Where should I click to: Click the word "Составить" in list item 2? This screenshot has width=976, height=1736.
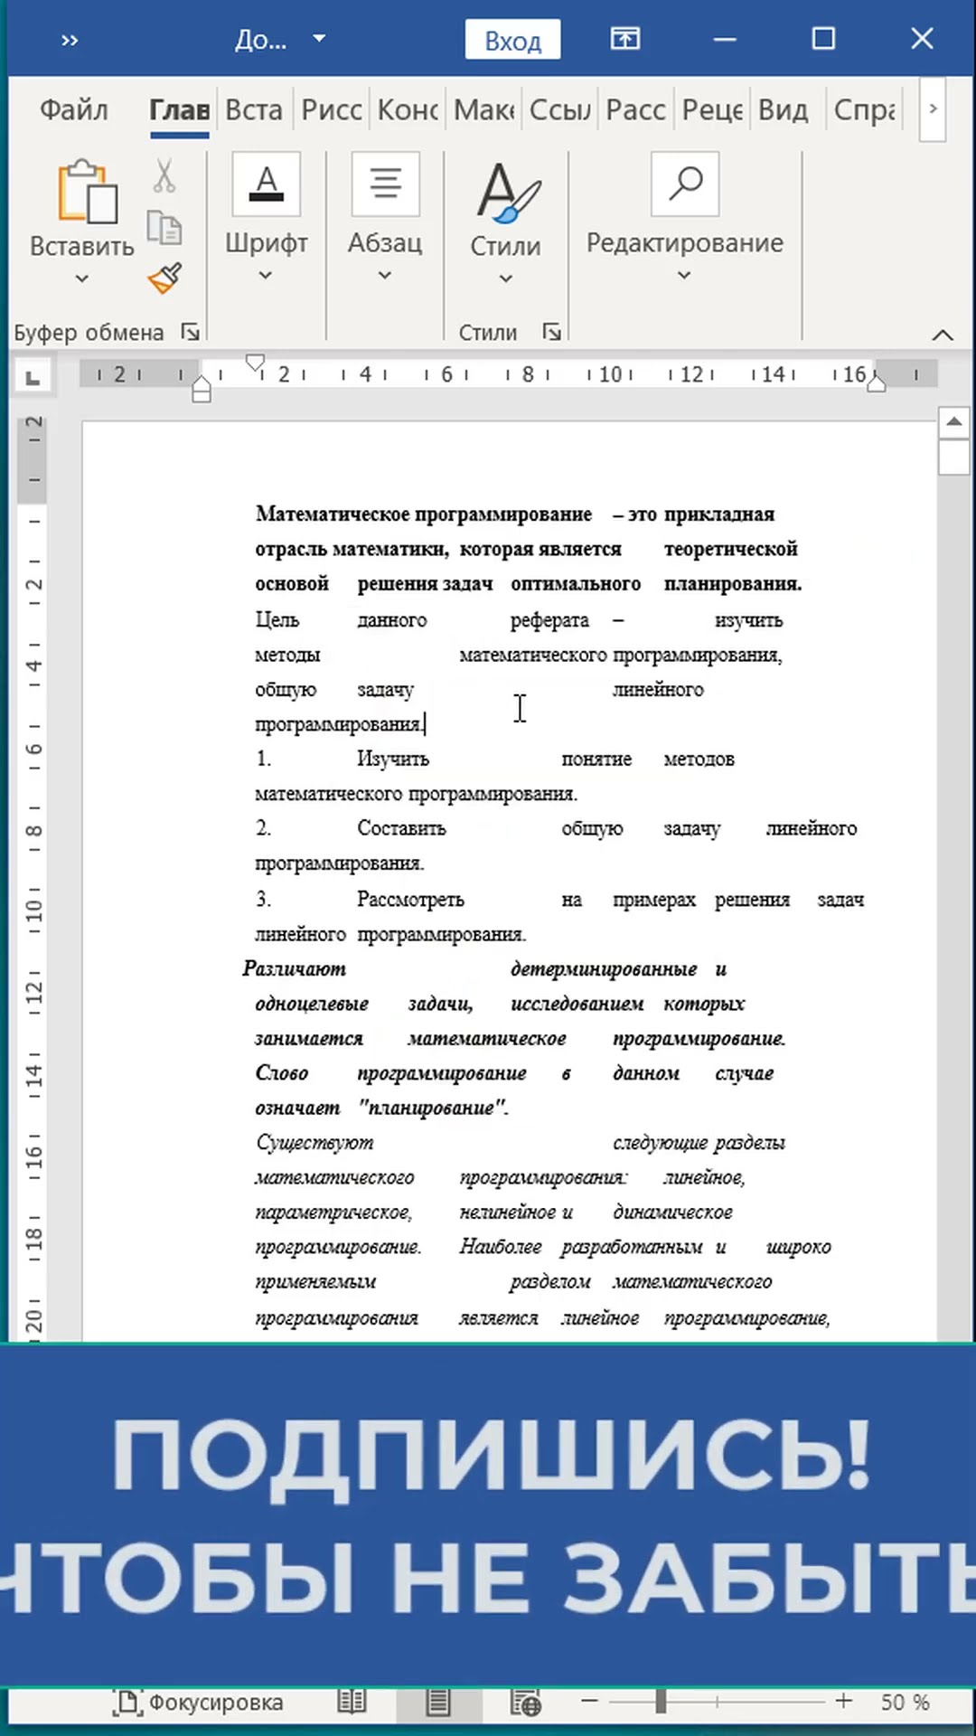coord(401,828)
